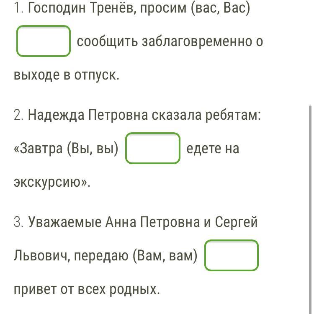The image size is (314, 314).
Task: Click the blank field after '(Вам, вам)'
Action: pos(232,255)
